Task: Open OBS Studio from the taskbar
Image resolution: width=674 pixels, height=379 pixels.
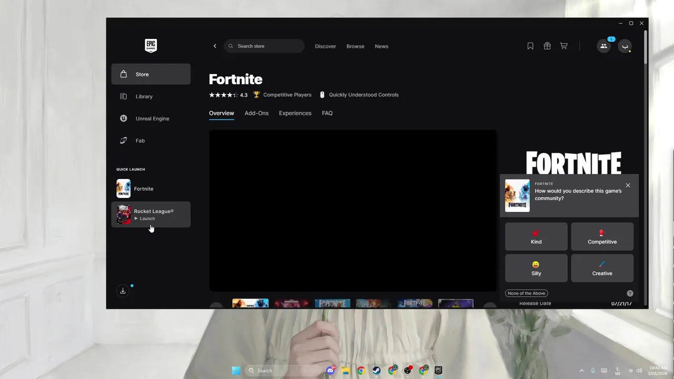Action: coord(408,371)
